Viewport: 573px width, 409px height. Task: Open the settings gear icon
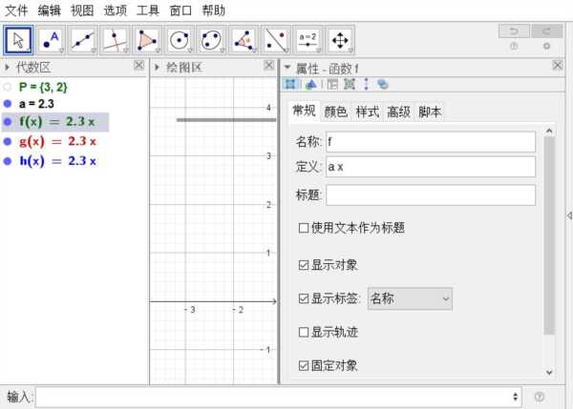coord(546,46)
